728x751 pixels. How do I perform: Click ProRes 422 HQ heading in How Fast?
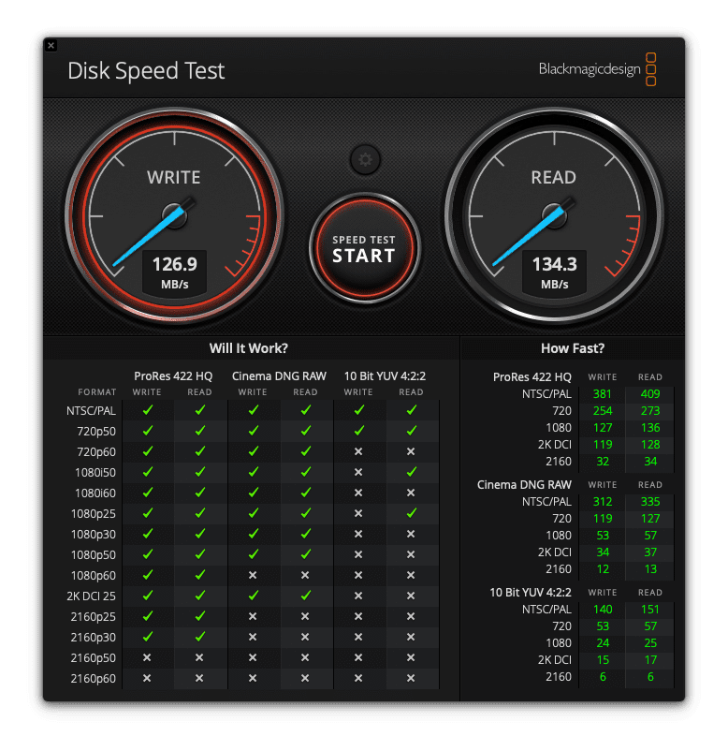(531, 377)
